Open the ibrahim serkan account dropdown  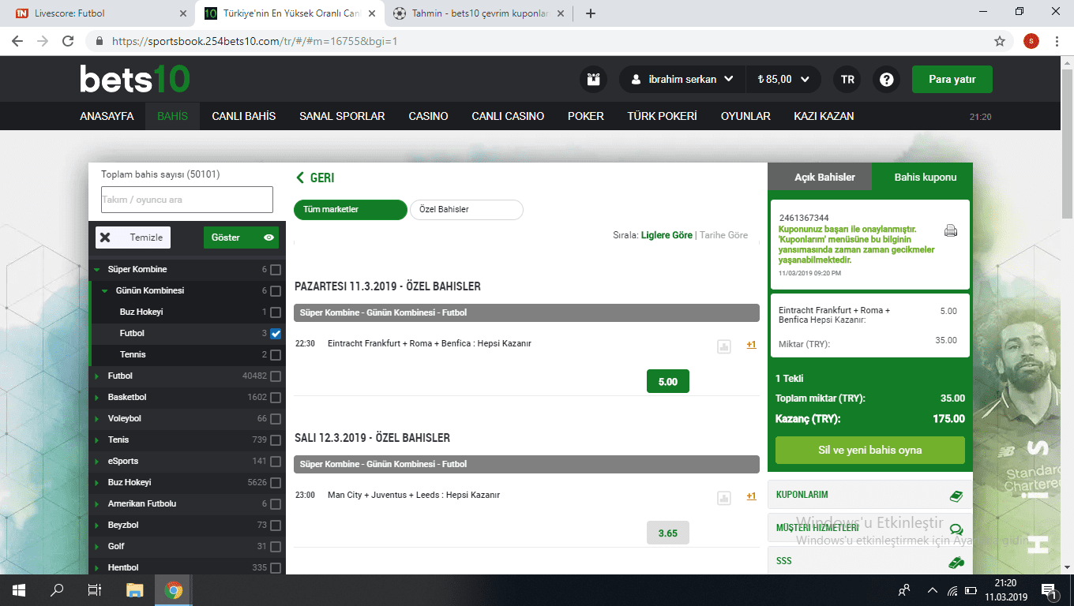point(682,79)
